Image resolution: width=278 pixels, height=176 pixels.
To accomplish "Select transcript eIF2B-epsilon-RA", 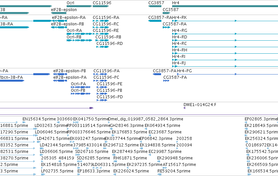I will 59,21.
